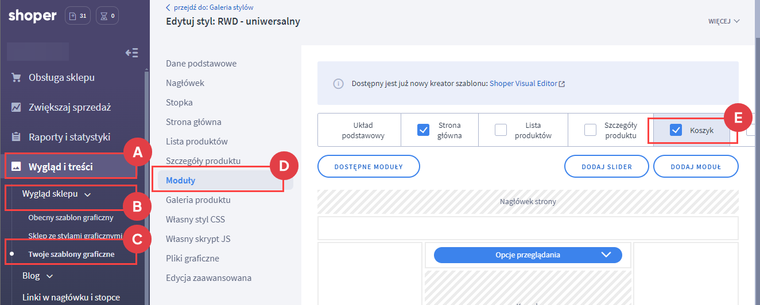Image resolution: width=760 pixels, height=305 pixels.
Task: Click the shoper logo
Action: [x=33, y=15]
